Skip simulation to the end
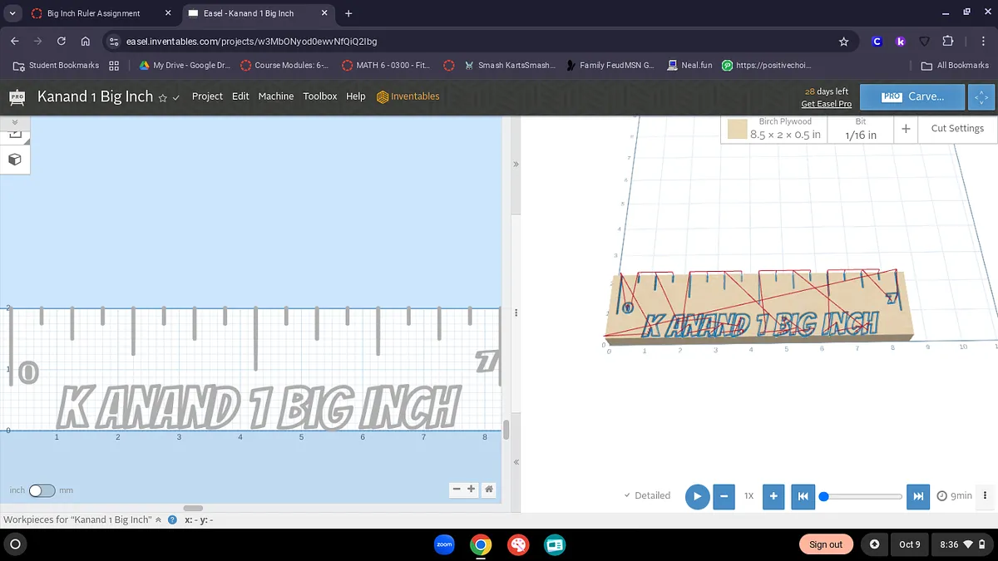 (917, 496)
